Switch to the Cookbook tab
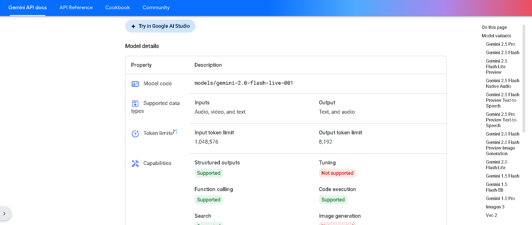Image resolution: width=532 pixels, height=225 pixels. (118, 8)
